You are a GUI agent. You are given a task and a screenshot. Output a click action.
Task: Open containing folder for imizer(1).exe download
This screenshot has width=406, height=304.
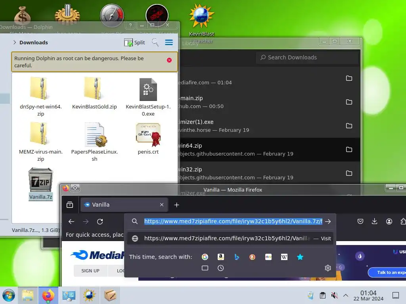click(x=349, y=126)
